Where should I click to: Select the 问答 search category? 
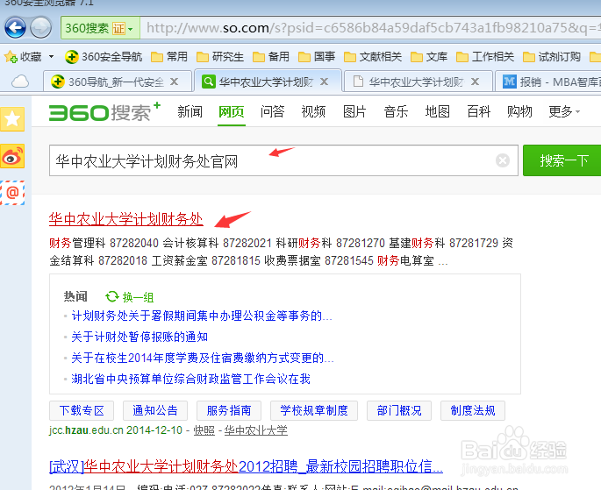point(272,112)
